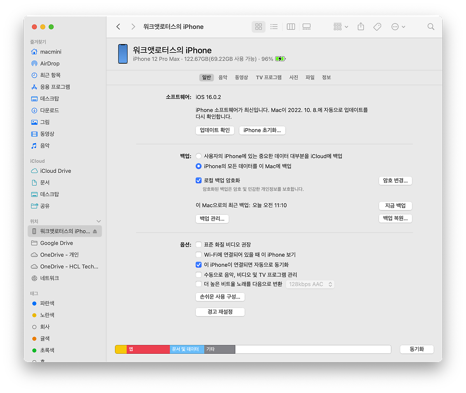Click the 동기화 button
The height and width of the screenshot is (393, 466).
pos(417,349)
